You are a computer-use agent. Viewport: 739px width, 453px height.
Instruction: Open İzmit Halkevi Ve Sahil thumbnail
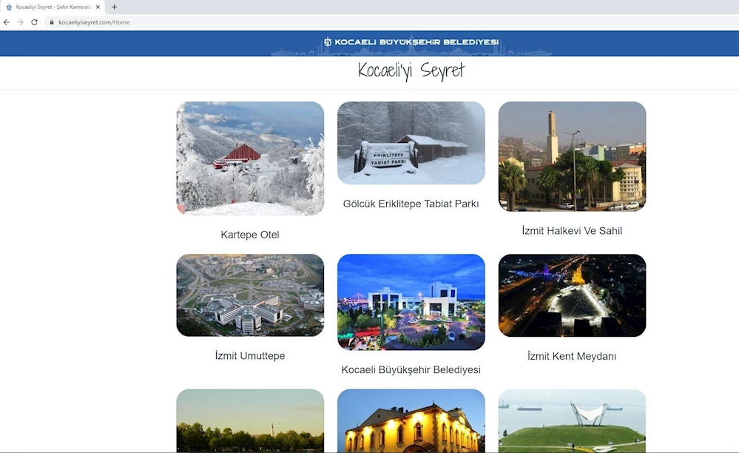[x=572, y=156]
